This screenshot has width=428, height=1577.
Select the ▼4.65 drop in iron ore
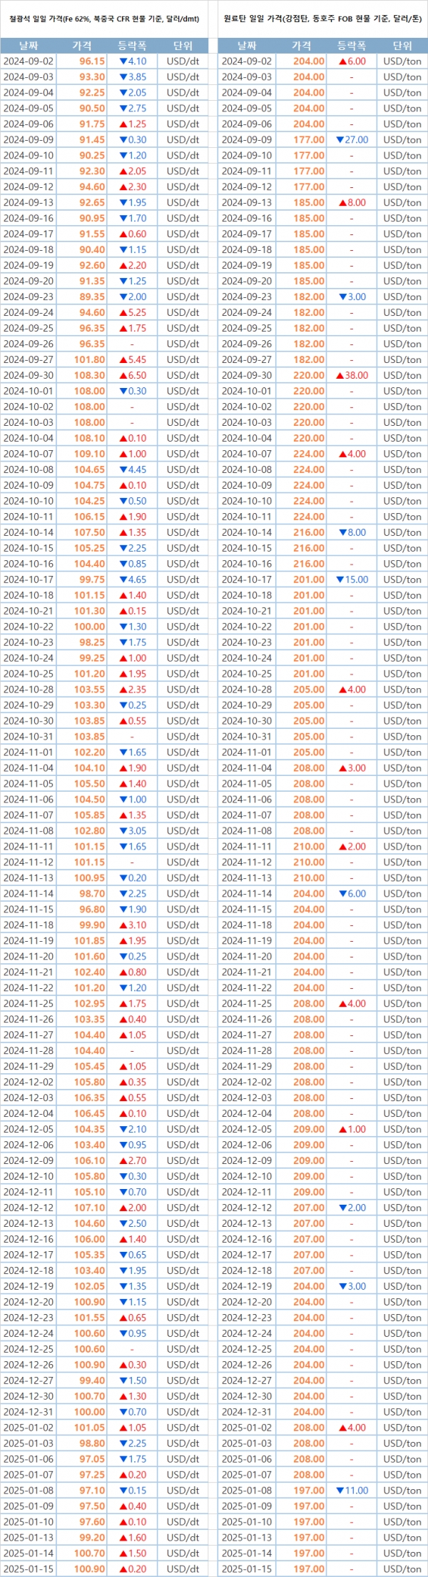click(x=132, y=579)
